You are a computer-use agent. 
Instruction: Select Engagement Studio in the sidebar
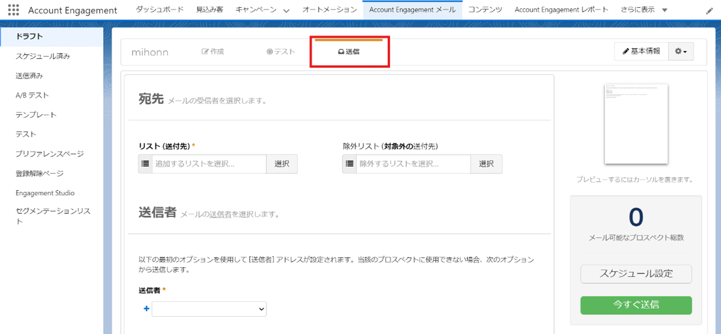click(45, 193)
